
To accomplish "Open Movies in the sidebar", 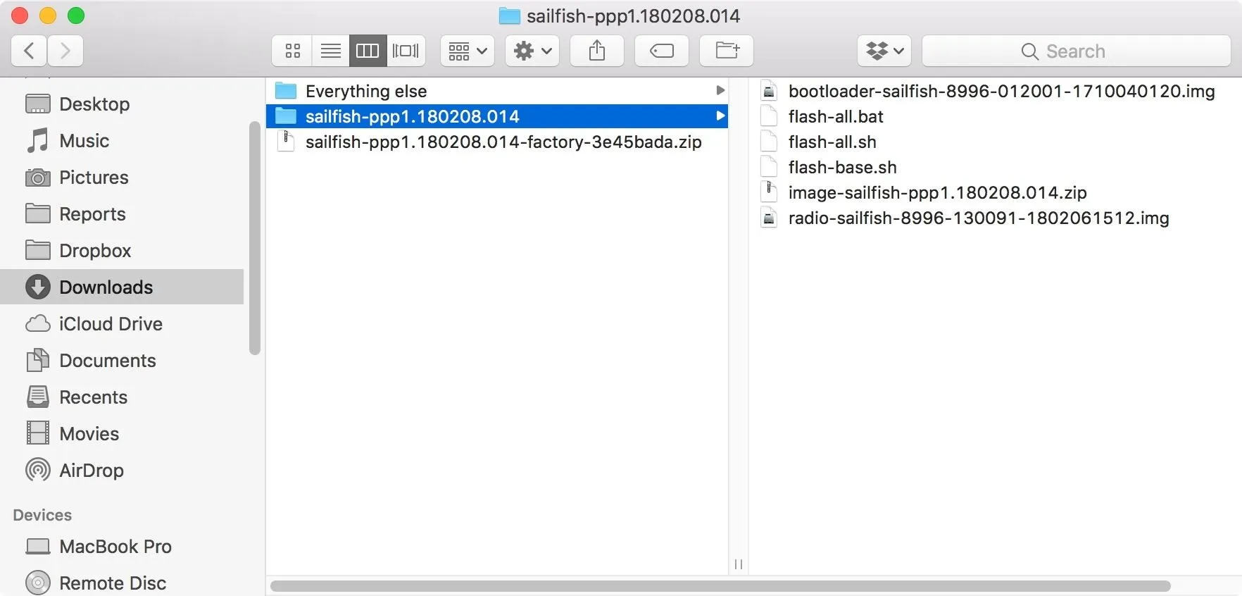I will (122, 434).
